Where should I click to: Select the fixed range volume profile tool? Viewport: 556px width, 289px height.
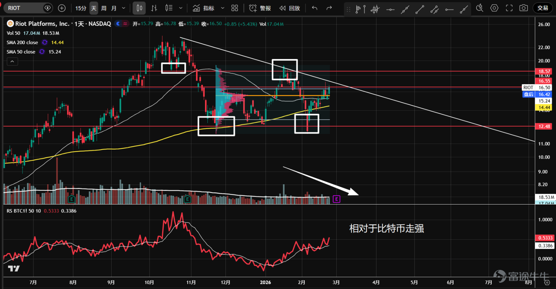(360, 9)
